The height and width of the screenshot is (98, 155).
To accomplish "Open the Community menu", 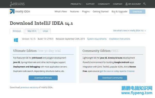I will click(x=104, y=4).
